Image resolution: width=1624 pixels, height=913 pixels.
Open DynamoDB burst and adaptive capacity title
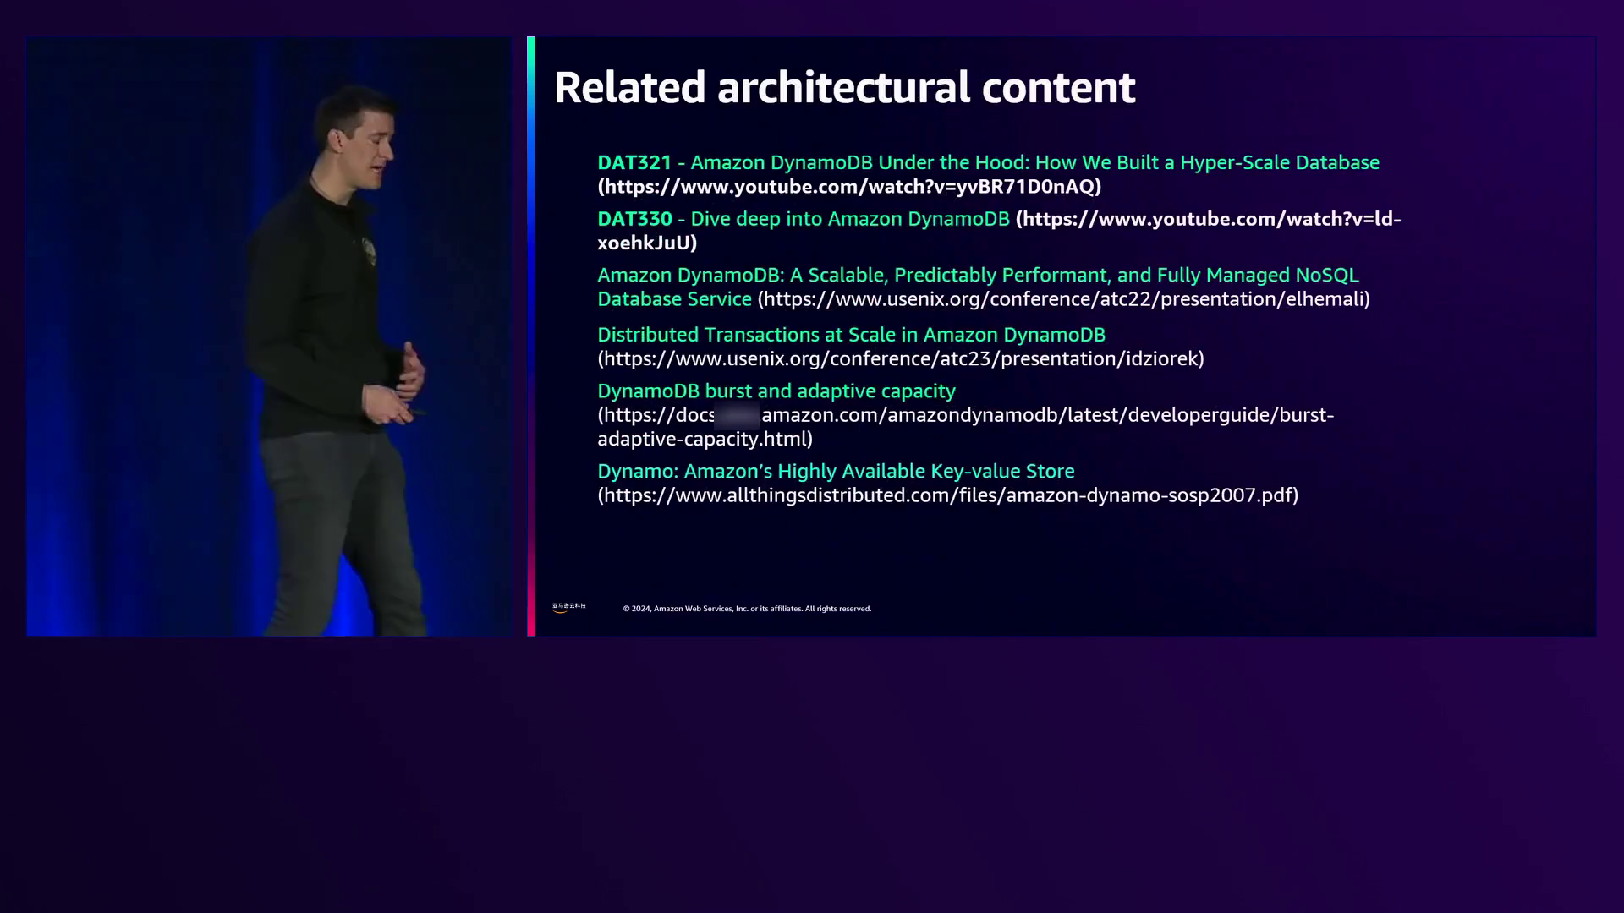(x=776, y=391)
